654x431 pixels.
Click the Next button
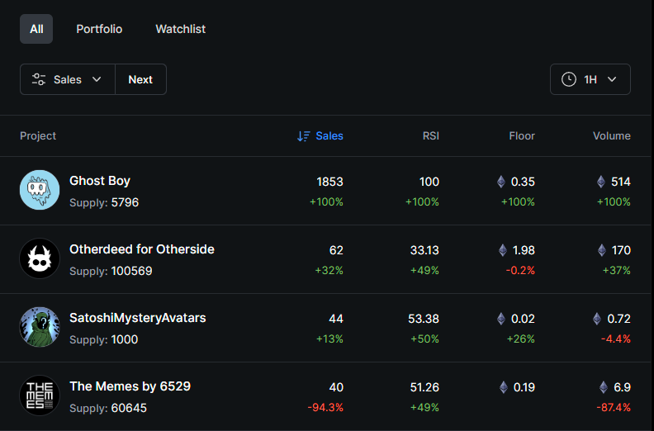tap(140, 79)
